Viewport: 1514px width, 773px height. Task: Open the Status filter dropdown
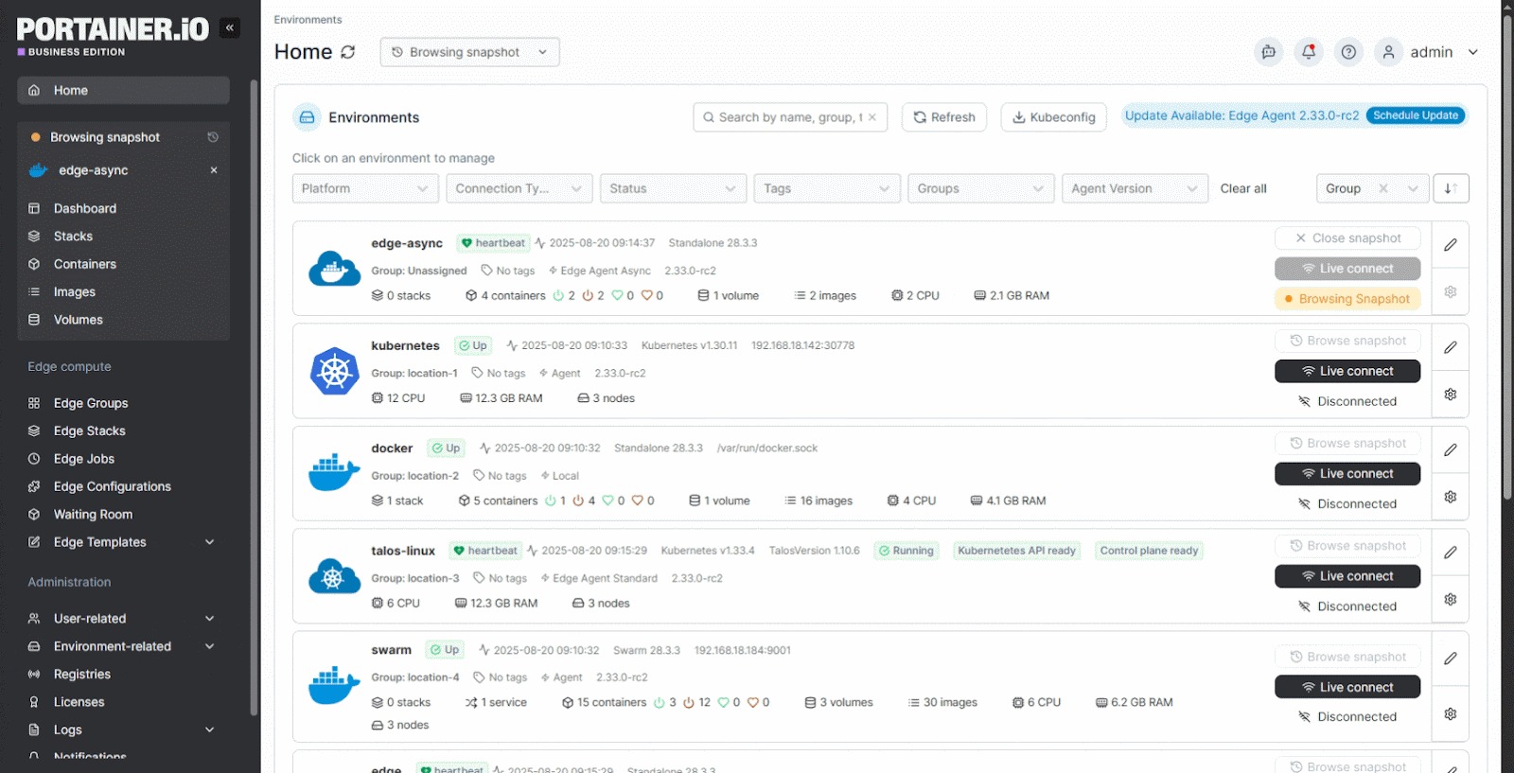[674, 188]
